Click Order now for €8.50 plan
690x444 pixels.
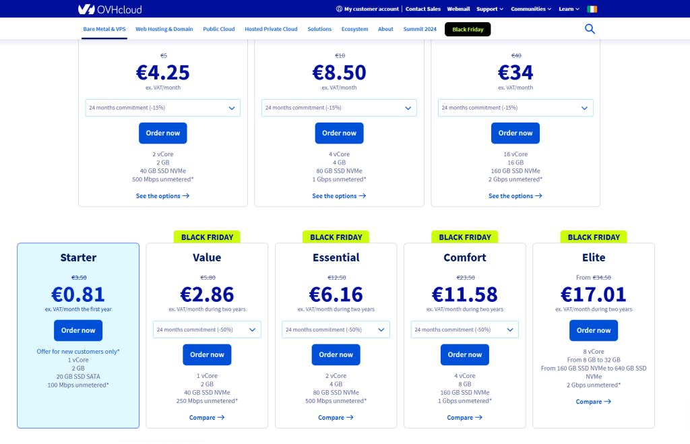[339, 133]
